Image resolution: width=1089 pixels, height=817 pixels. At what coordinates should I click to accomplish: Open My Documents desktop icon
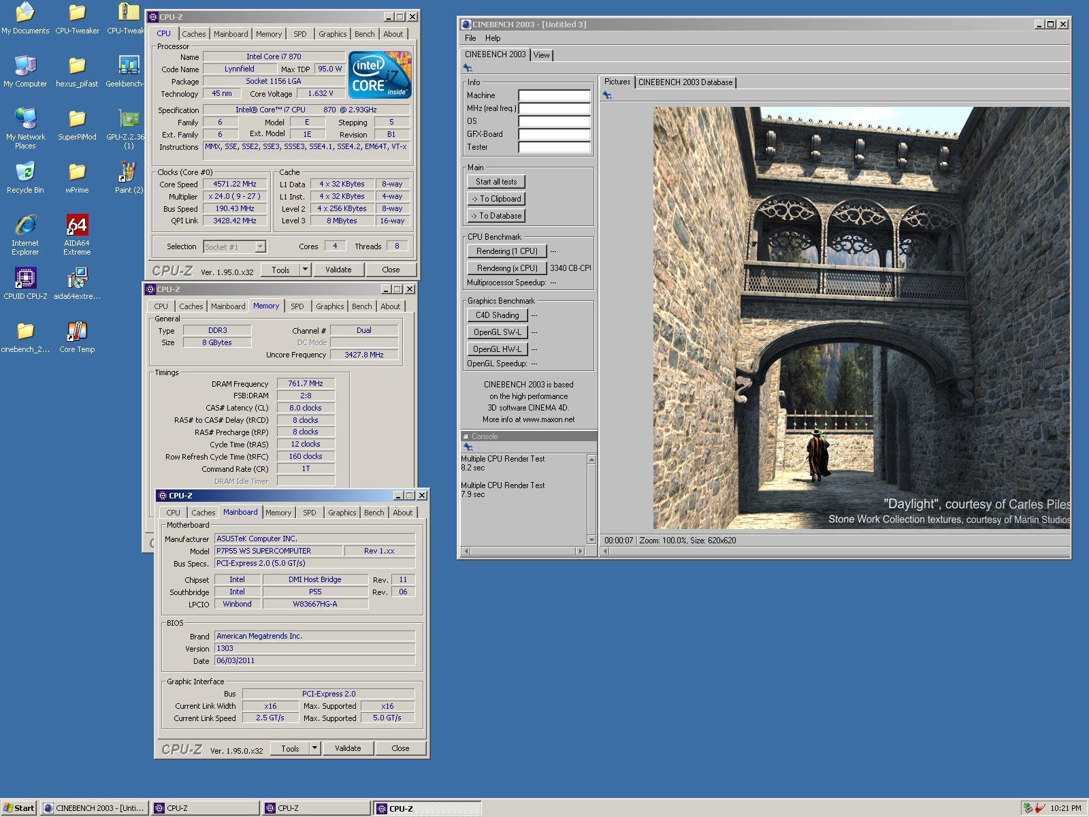point(25,18)
